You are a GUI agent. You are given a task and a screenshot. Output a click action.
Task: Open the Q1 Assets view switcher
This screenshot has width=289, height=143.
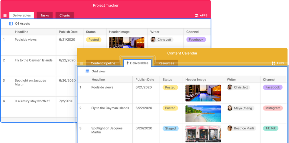pyautogui.click(x=19, y=24)
